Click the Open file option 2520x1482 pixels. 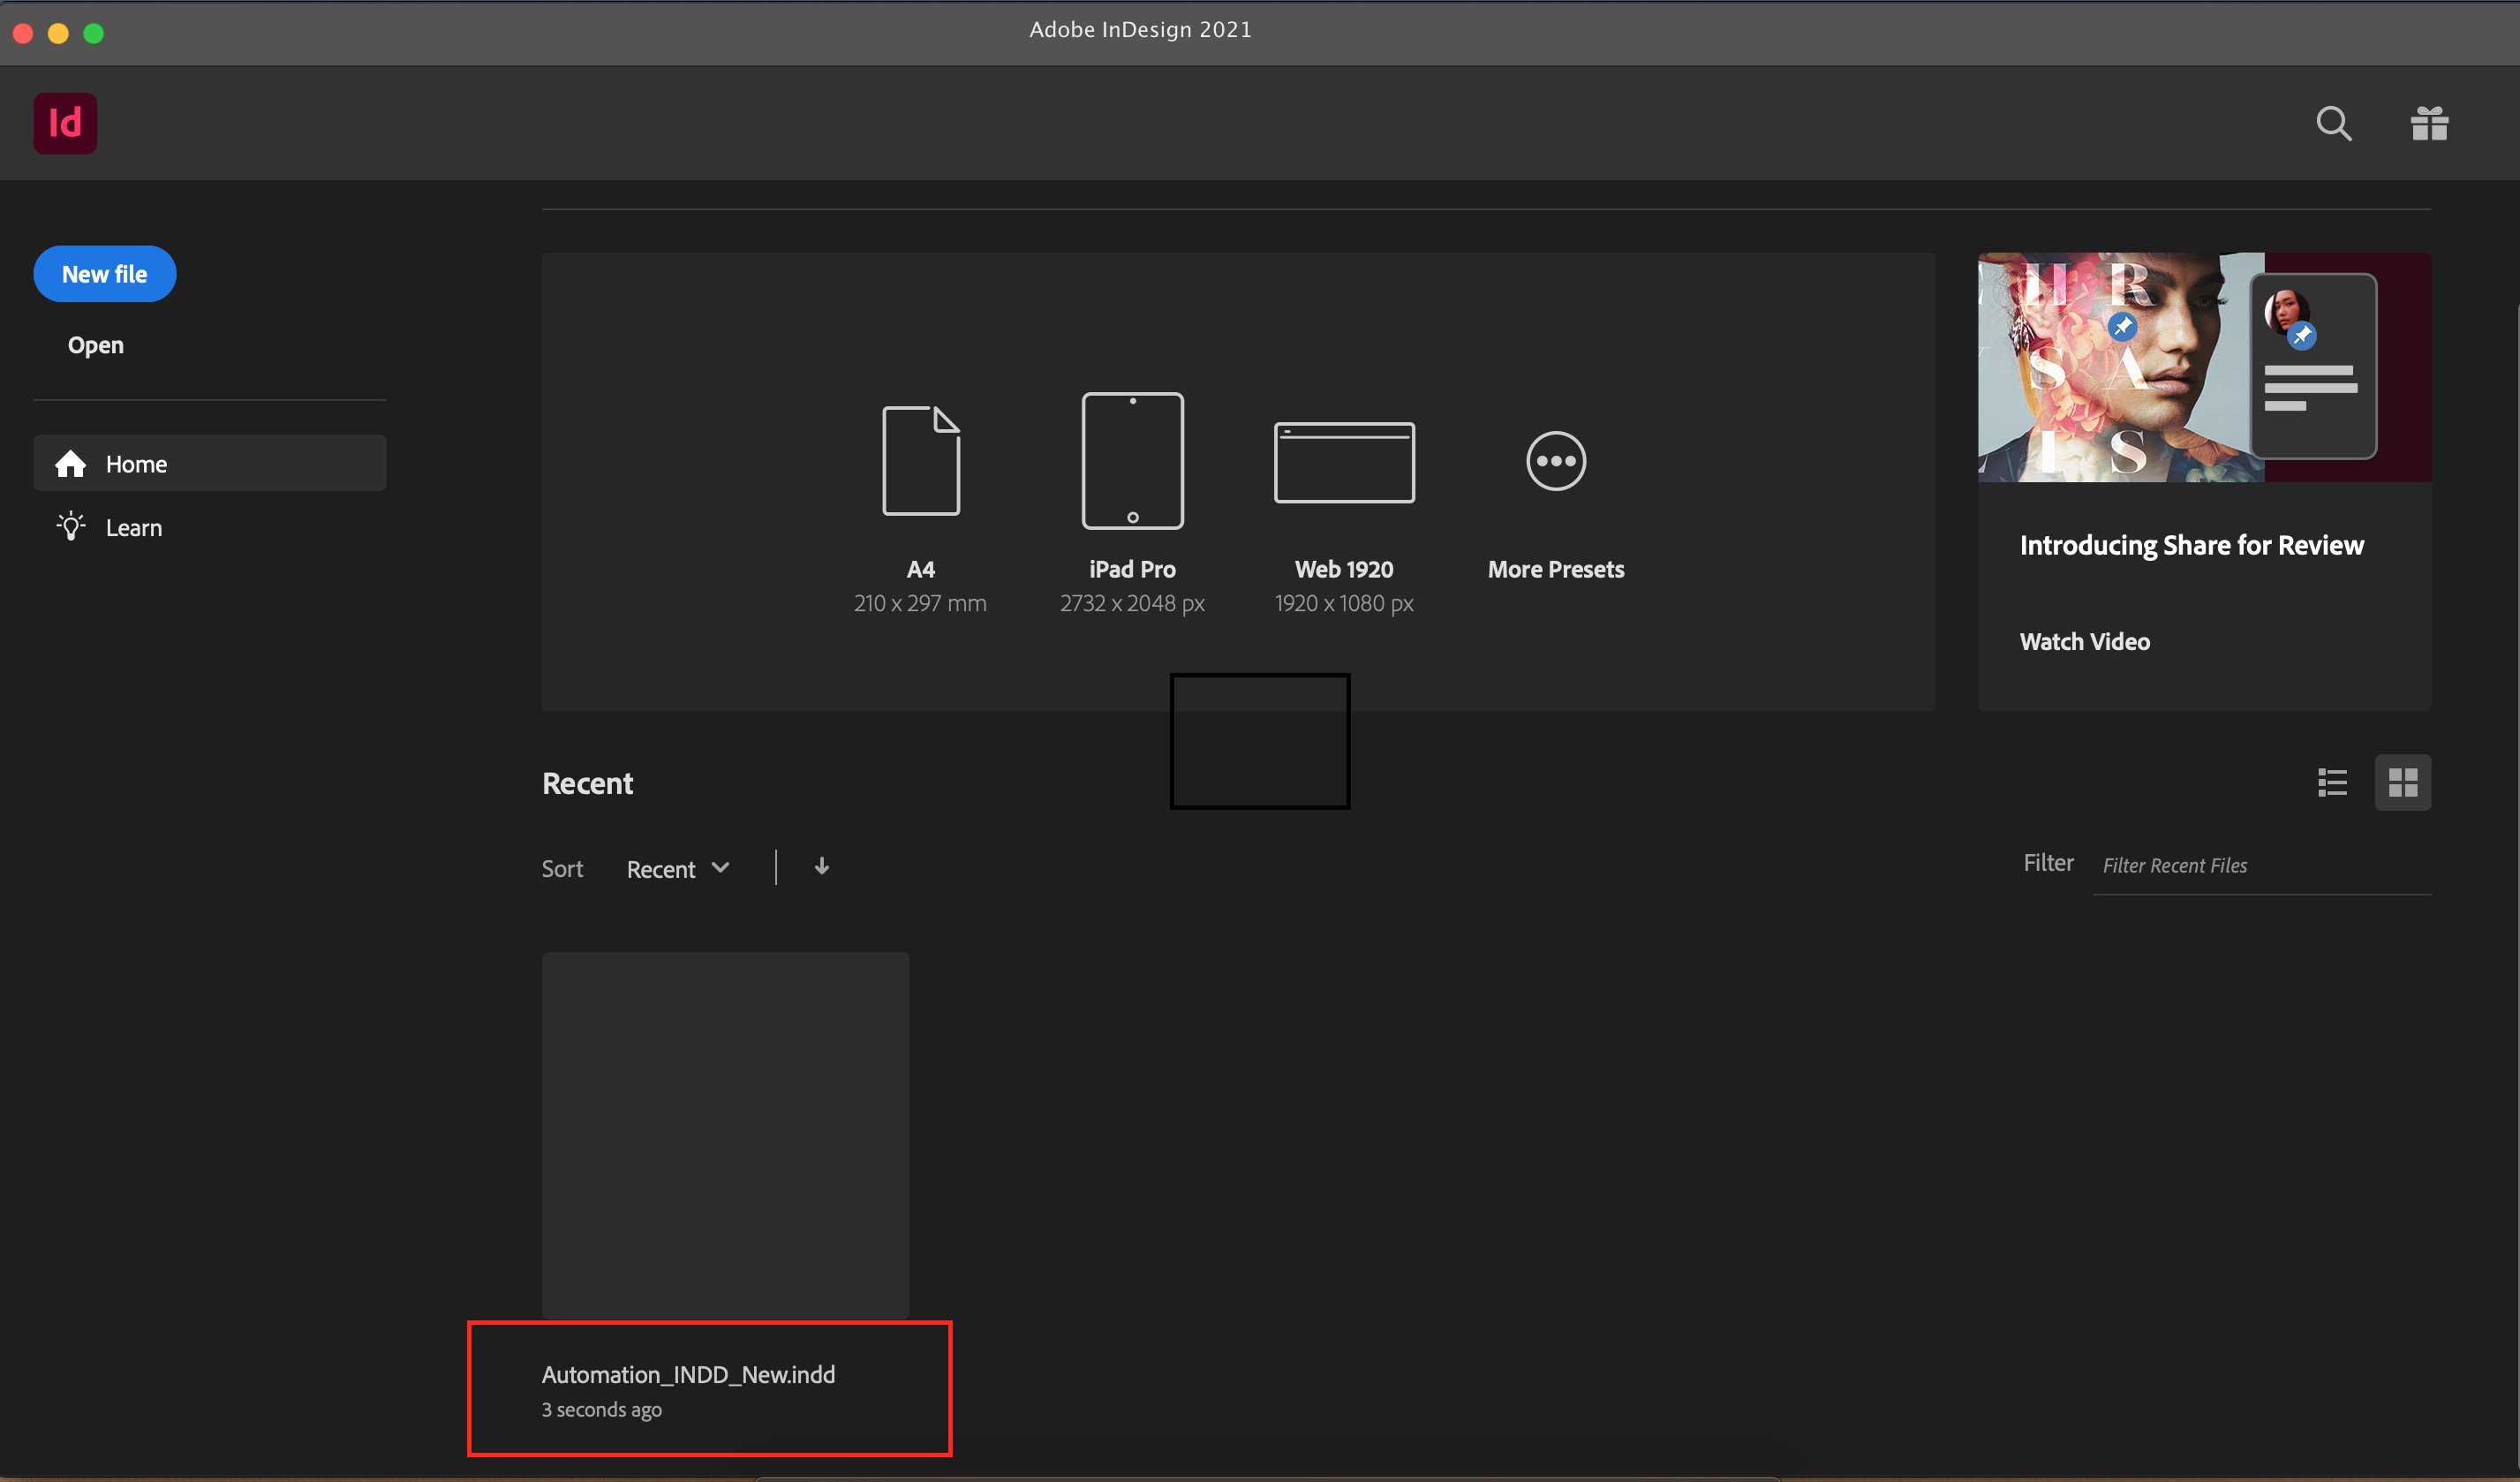pyautogui.click(x=95, y=343)
